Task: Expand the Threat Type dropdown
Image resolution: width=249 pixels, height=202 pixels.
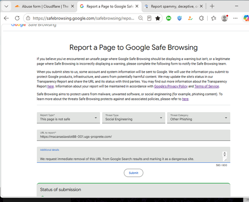Action: point(133,118)
